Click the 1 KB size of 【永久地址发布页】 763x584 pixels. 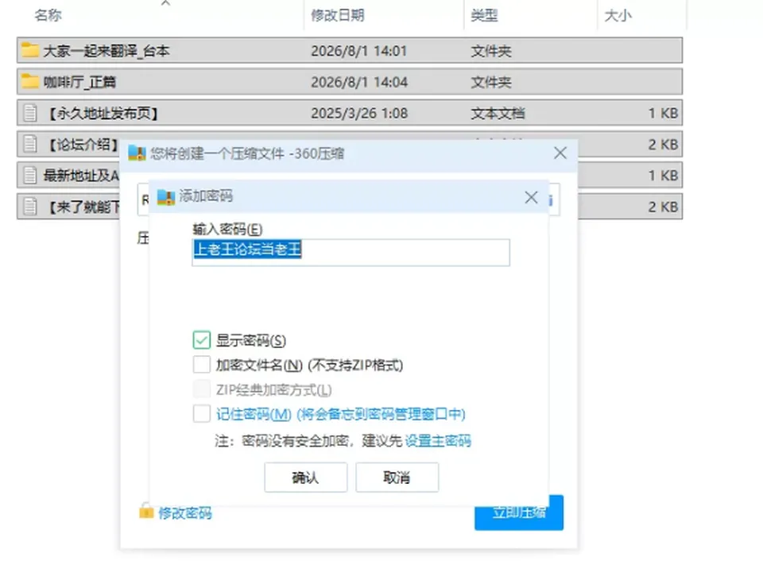click(663, 113)
